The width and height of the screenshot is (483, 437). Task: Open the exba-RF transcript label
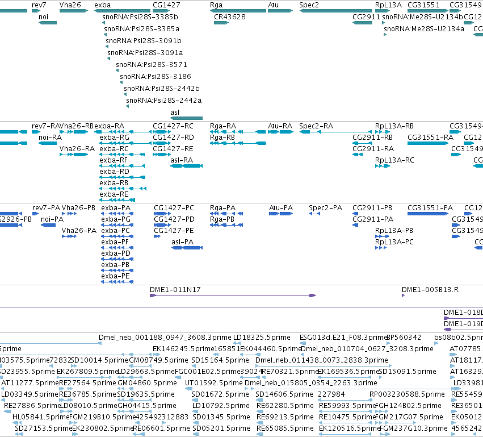114,160
